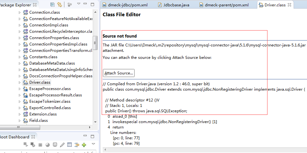Viewport: 307px width, 153px height.
Task: Open browser icon in Boot Dashboard
Action: coord(48,145)
